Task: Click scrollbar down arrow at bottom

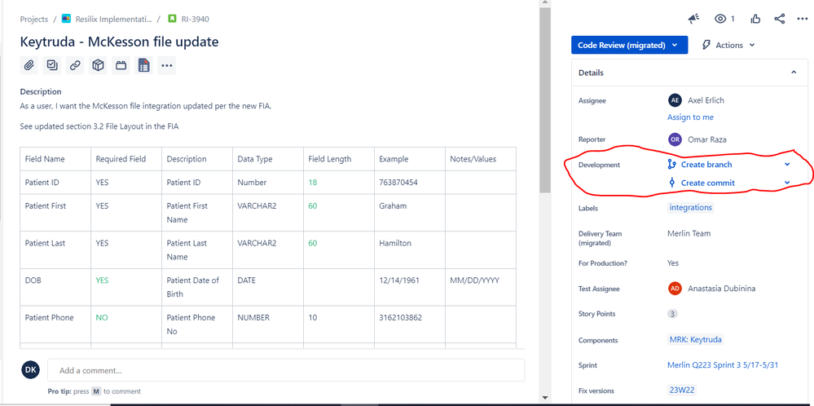Action: (x=544, y=398)
